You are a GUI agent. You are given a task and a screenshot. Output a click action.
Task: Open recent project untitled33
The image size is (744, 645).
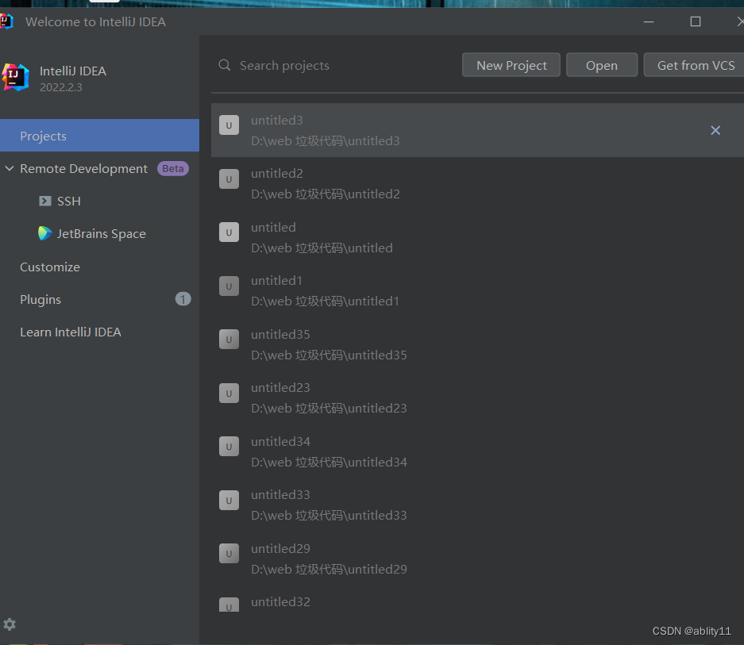pyautogui.click(x=477, y=505)
